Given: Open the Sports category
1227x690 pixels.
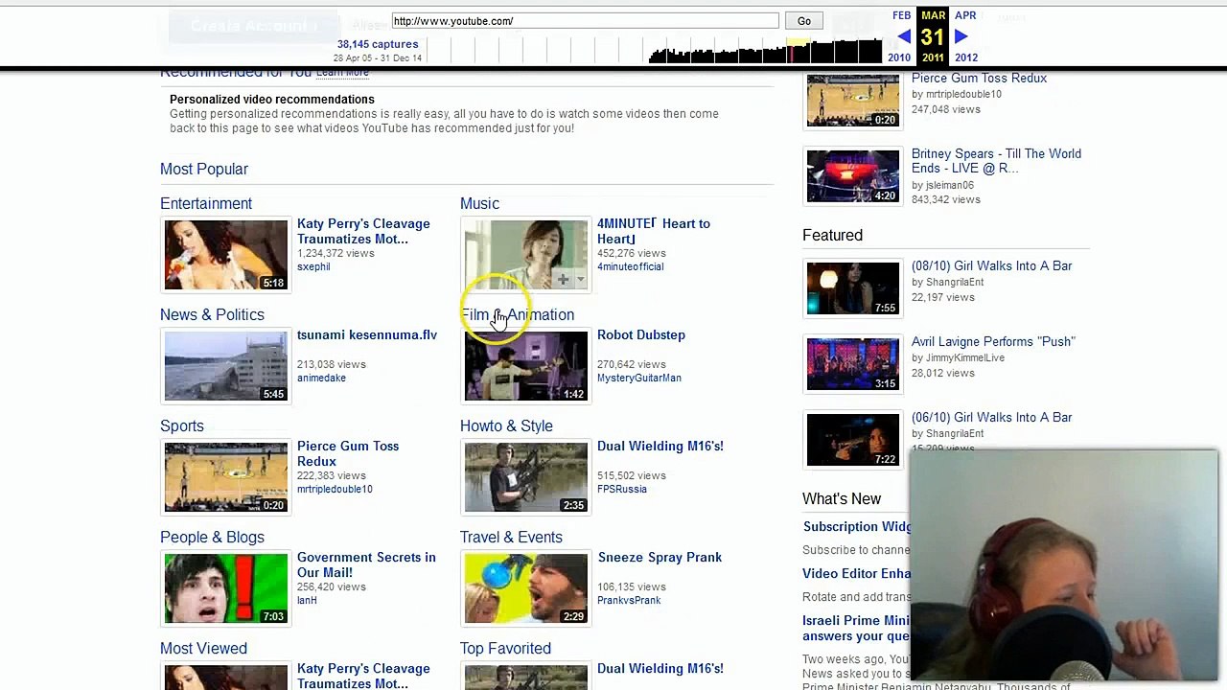Looking at the screenshot, I should click(x=182, y=425).
